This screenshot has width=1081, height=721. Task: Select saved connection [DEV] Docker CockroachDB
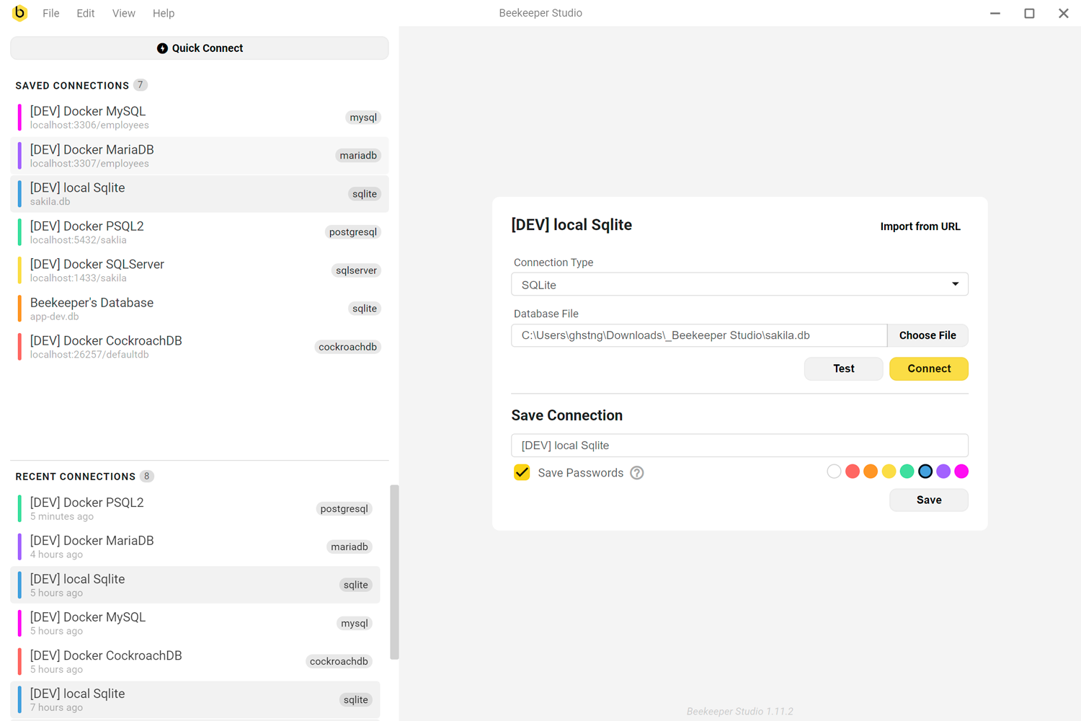tap(200, 347)
